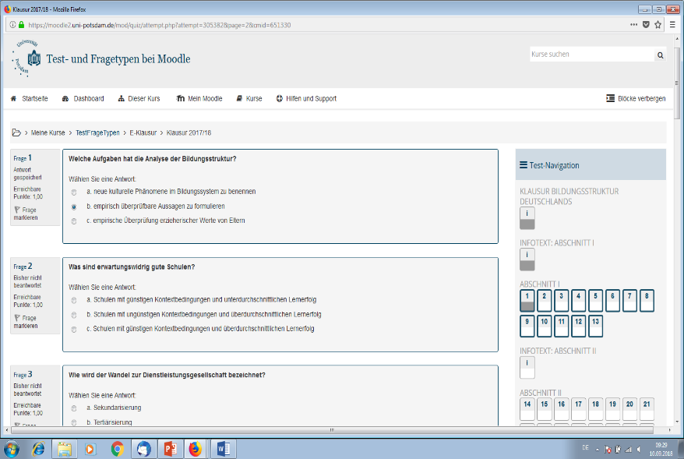Click inside the Kurse suchen search field
Image resolution: width=684 pixels, height=459 pixels.
591,55
